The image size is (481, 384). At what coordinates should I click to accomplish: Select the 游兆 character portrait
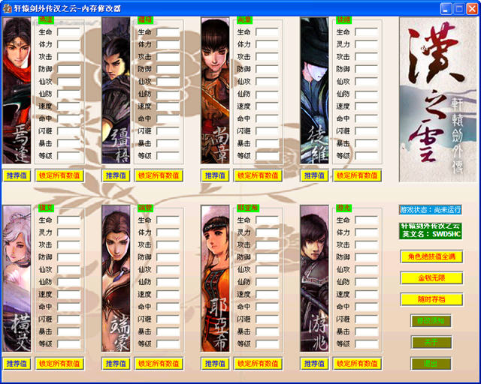coord(314,279)
